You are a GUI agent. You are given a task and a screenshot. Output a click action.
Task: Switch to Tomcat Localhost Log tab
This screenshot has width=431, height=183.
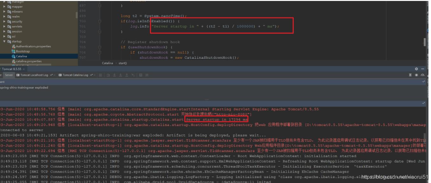tap(34, 75)
